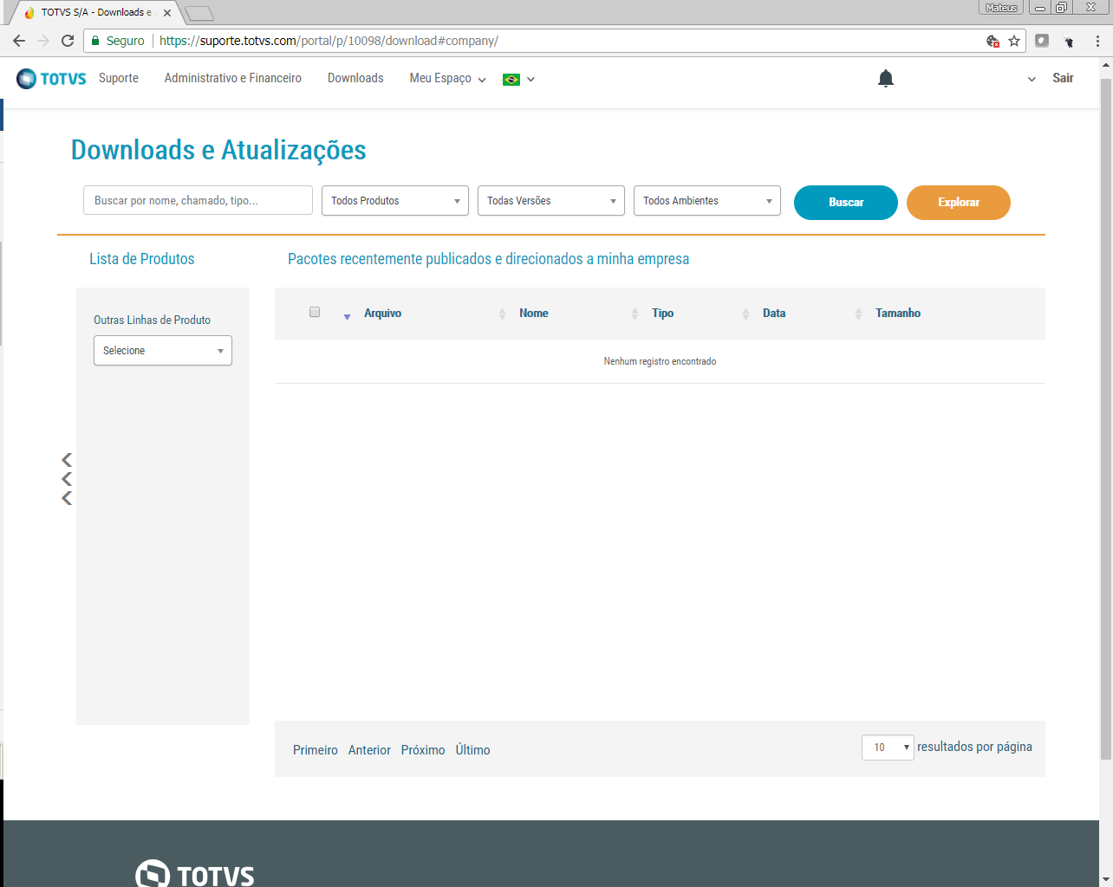Image resolution: width=1113 pixels, height=887 pixels.
Task: Open the Suporte menu item
Action: 119,78
